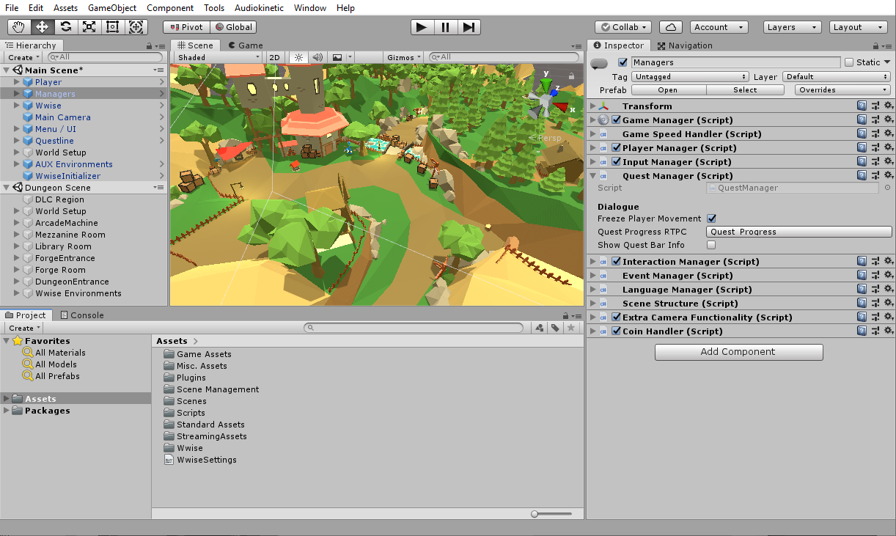Select the Rotate tool
The image size is (896, 536).
click(x=66, y=27)
